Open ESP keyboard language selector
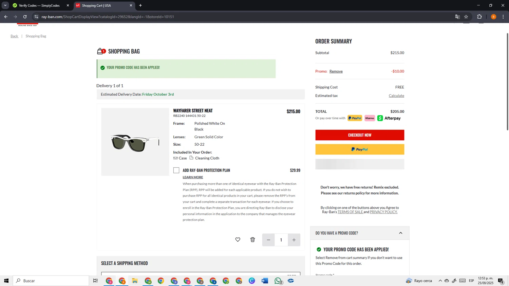 point(471,281)
